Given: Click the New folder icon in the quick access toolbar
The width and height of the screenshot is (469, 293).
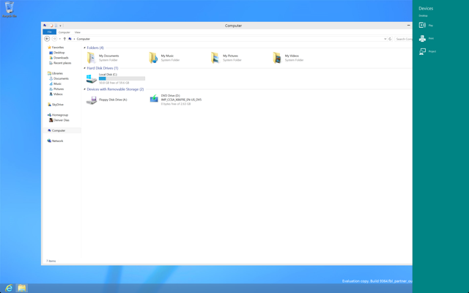Looking at the screenshot, I should [56, 26].
